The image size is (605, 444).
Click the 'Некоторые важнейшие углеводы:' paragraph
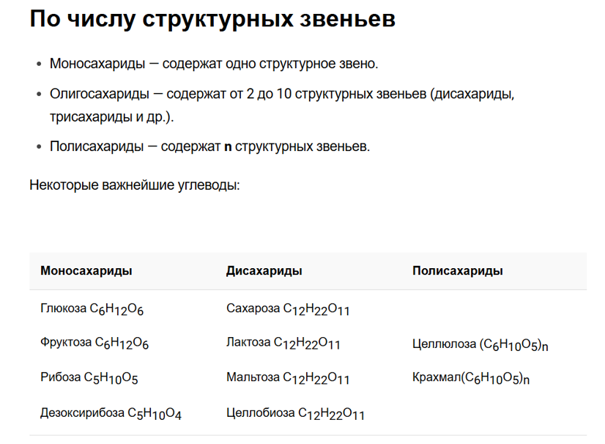(135, 185)
